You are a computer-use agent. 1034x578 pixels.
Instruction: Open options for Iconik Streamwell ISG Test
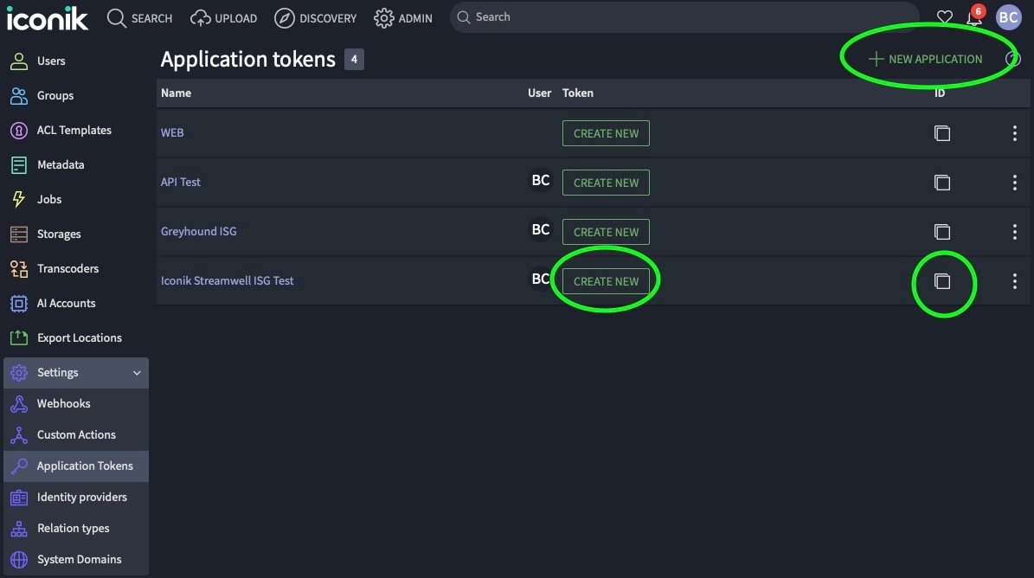[x=1014, y=281]
